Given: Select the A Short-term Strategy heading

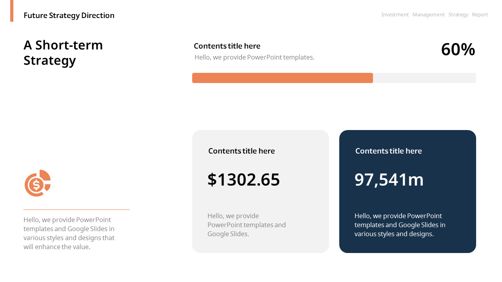Looking at the screenshot, I should pos(63,52).
